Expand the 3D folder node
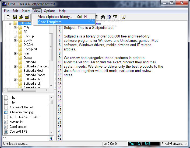 [15, 32]
